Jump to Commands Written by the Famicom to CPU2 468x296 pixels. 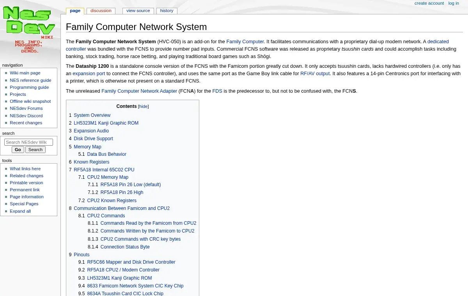pyautogui.click(x=147, y=231)
